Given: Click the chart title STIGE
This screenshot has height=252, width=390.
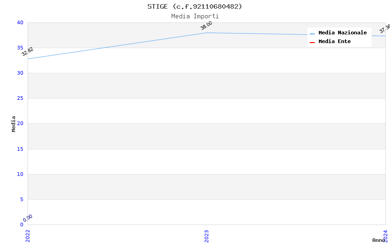Looking at the screenshot, I should [x=195, y=6].
